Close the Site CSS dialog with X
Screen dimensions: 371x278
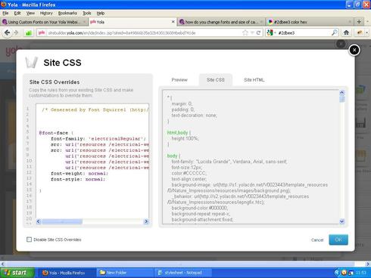pos(354,50)
